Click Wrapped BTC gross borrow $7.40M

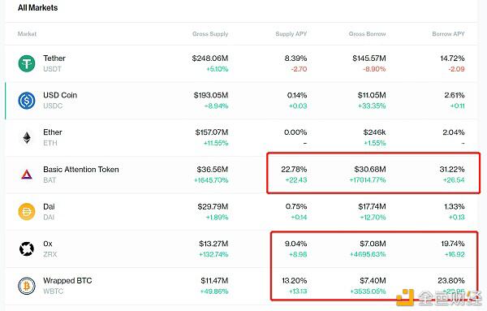tap(373, 280)
